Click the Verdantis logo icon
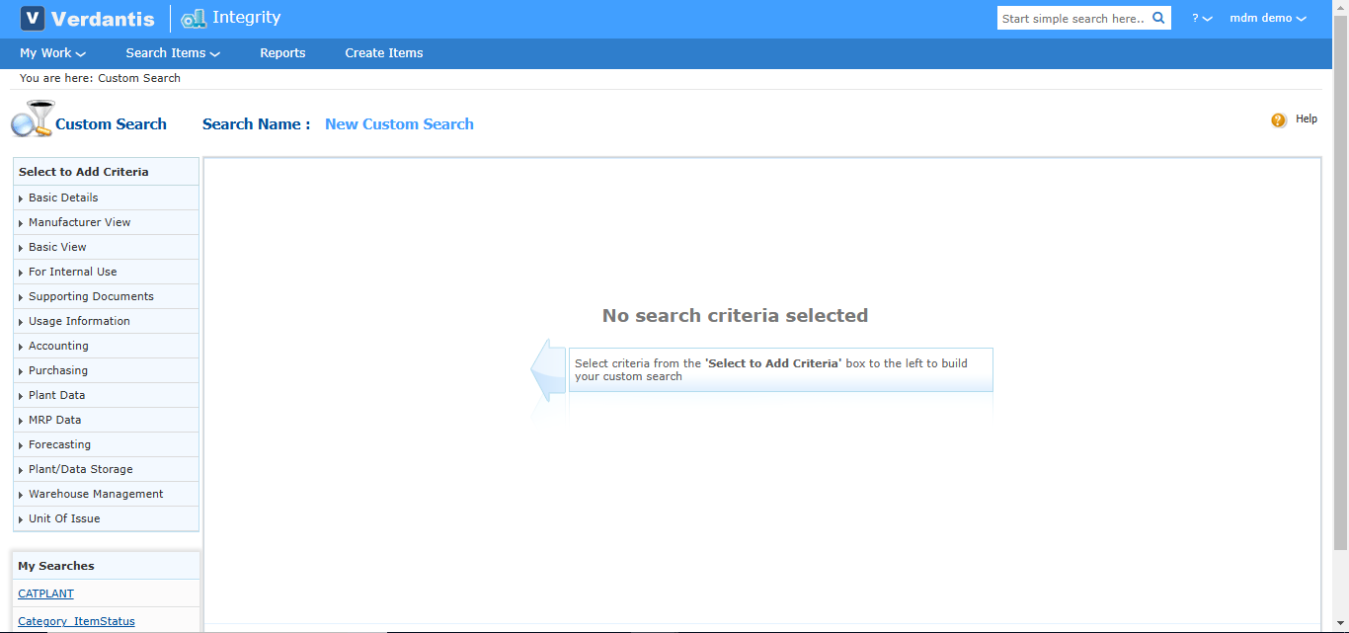The width and height of the screenshot is (1349, 633). point(33,19)
